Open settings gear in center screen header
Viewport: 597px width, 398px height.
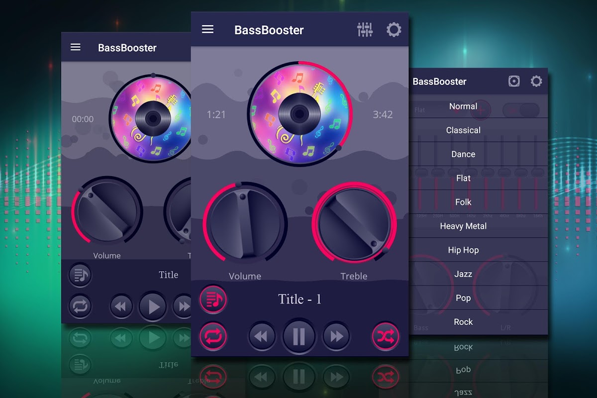coord(394,30)
